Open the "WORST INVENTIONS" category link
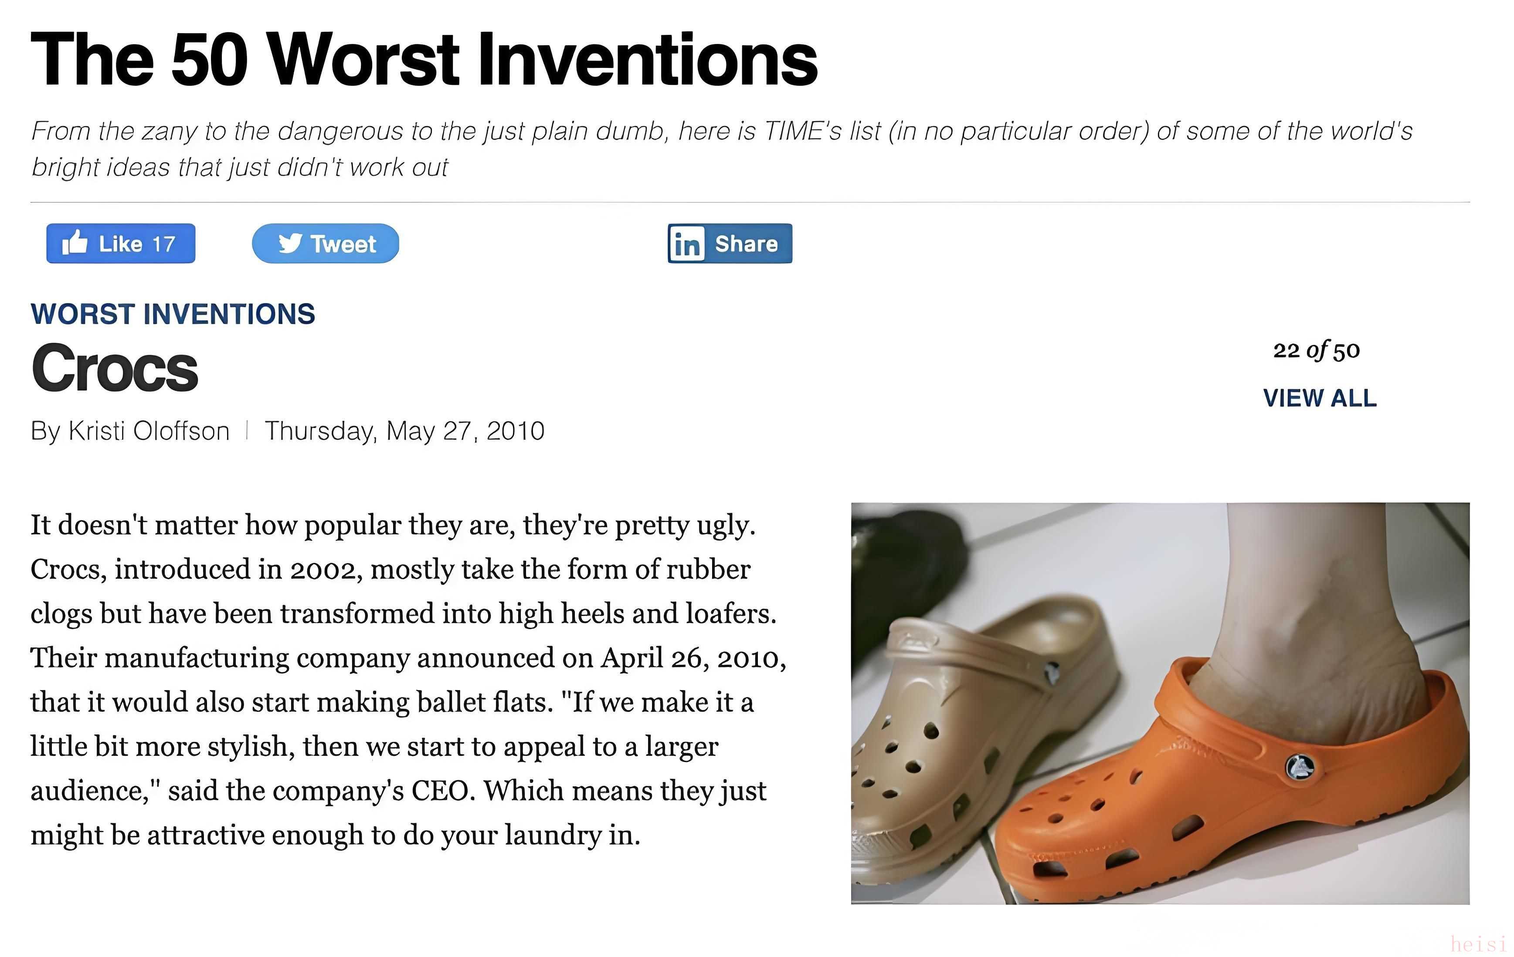The height and width of the screenshot is (957, 1514). tap(173, 314)
